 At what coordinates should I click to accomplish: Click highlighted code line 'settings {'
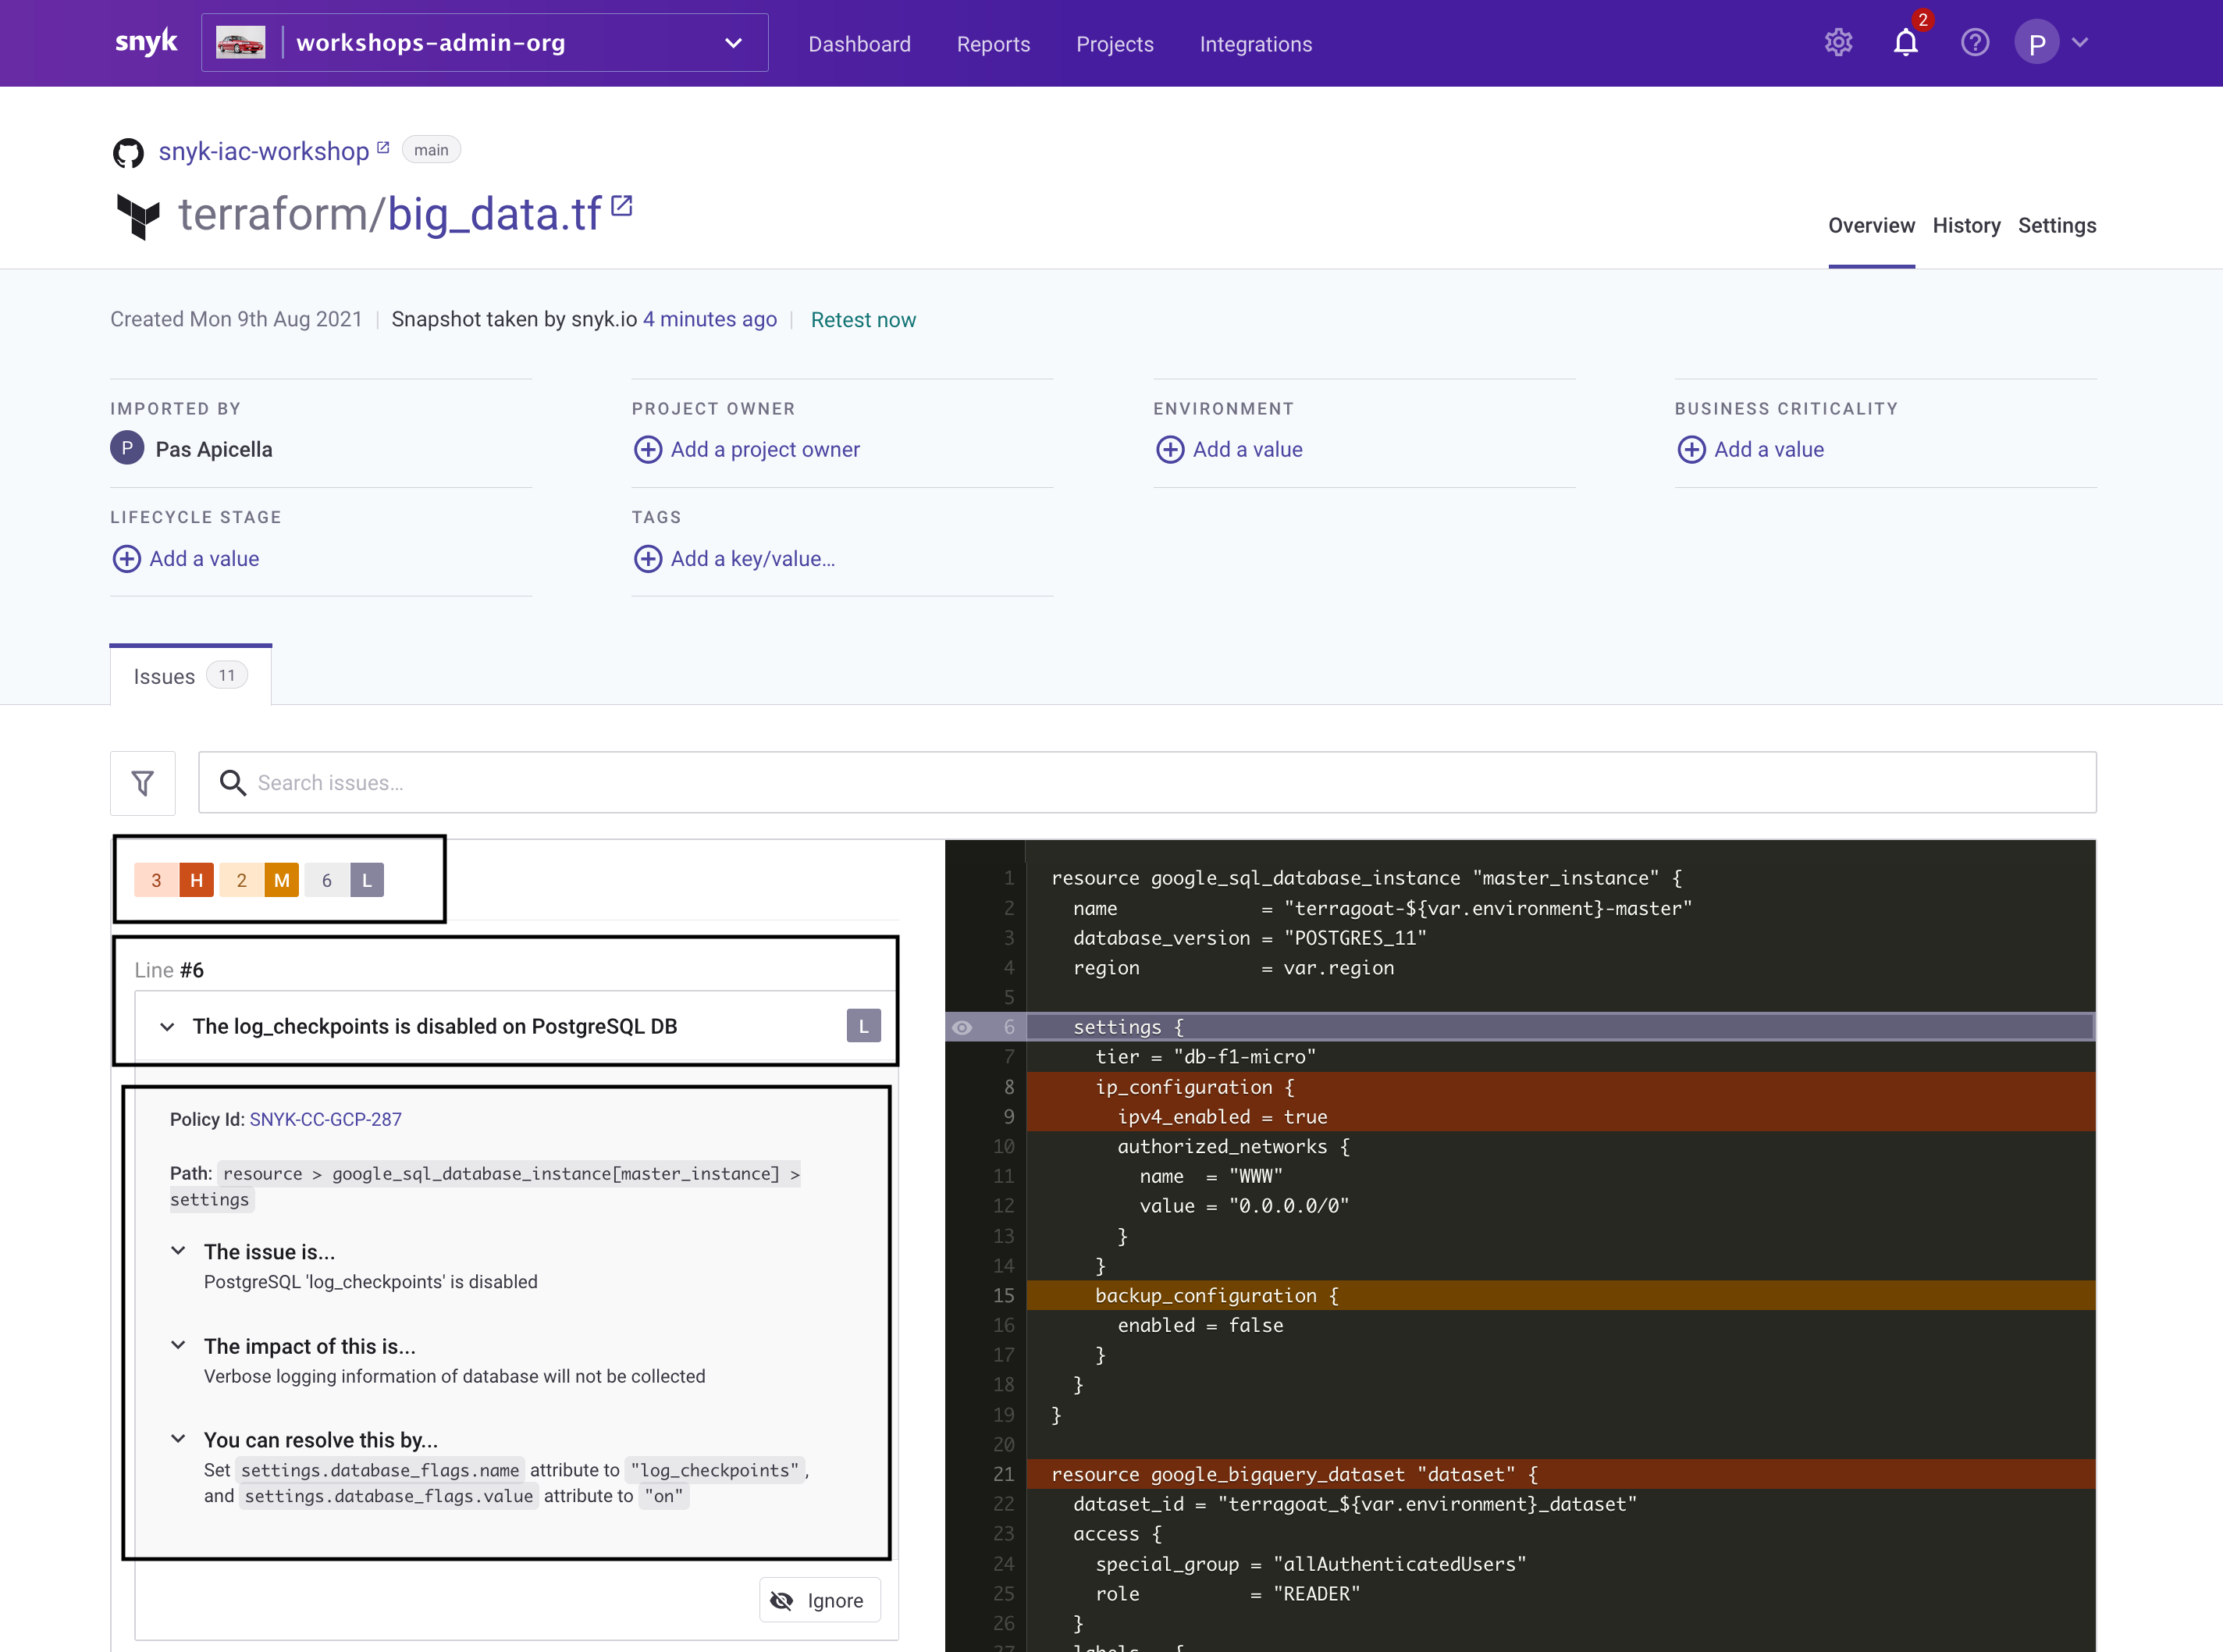click(x=1561, y=1027)
